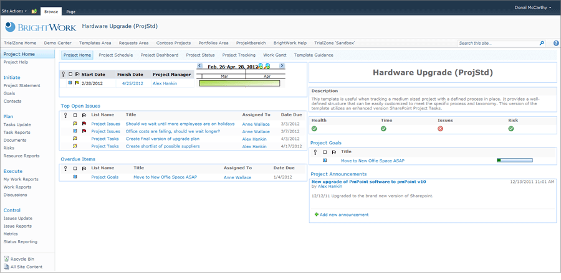The width and height of the screenshot is (561, 280).
Task: Click red flag on 'employees are on holidays' row
Action: click(x=84, y=124)
